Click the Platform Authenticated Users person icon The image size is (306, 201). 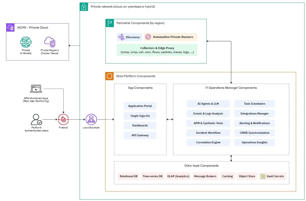click(x=36, y=120)
